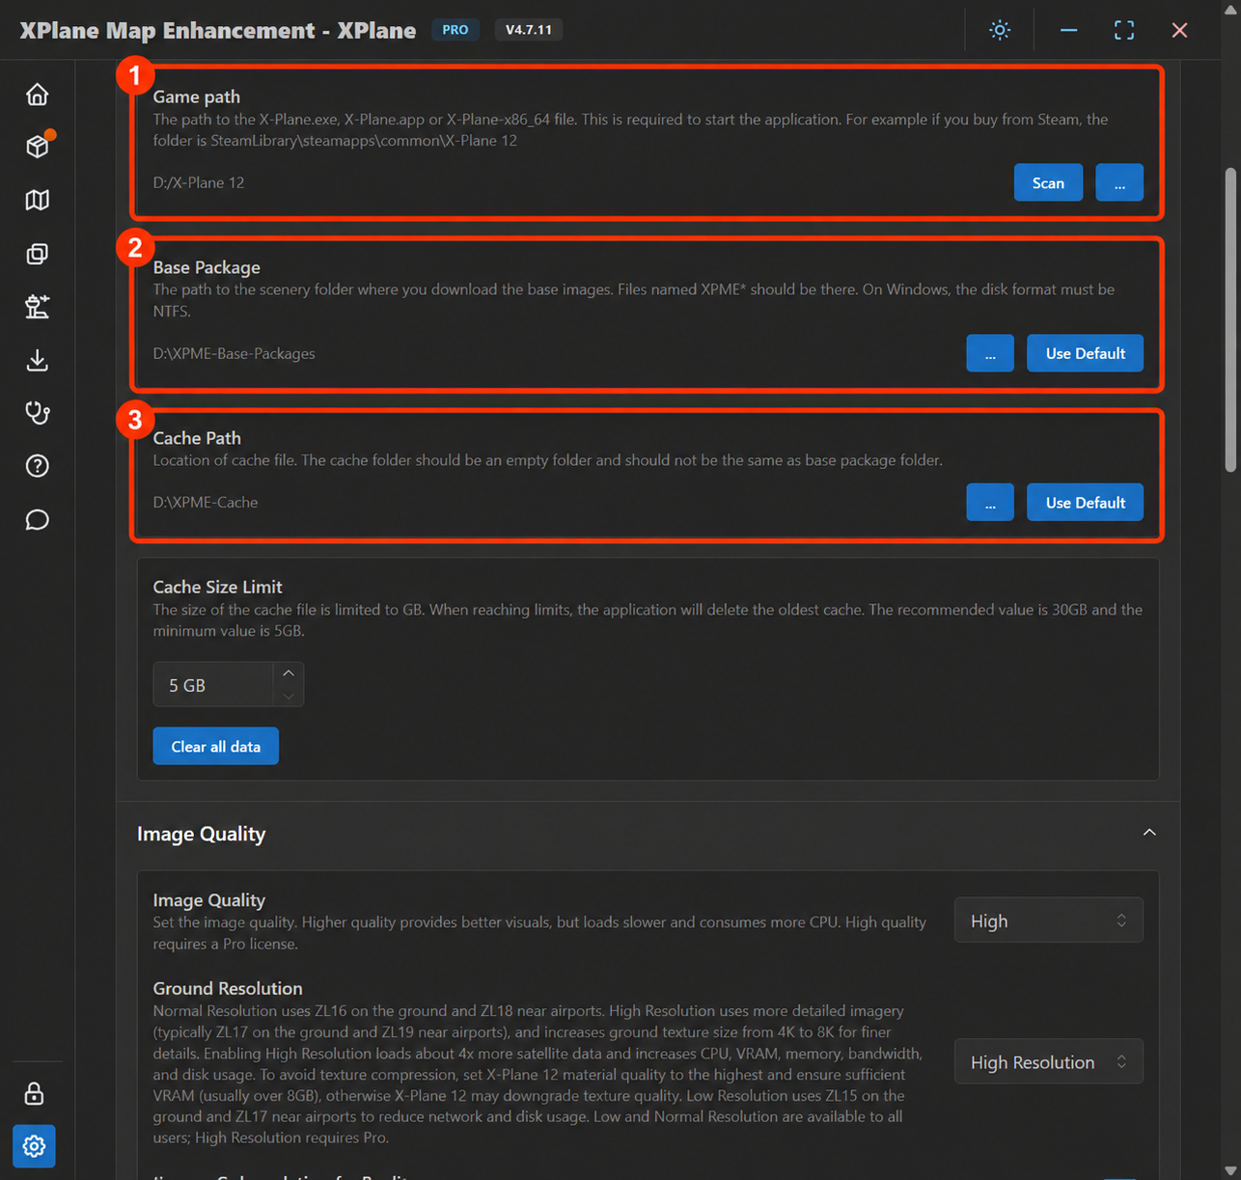1241x1180 pixels.
Task: Increase Cache Size Limit with up arrow
Action: tap(289, 673)
